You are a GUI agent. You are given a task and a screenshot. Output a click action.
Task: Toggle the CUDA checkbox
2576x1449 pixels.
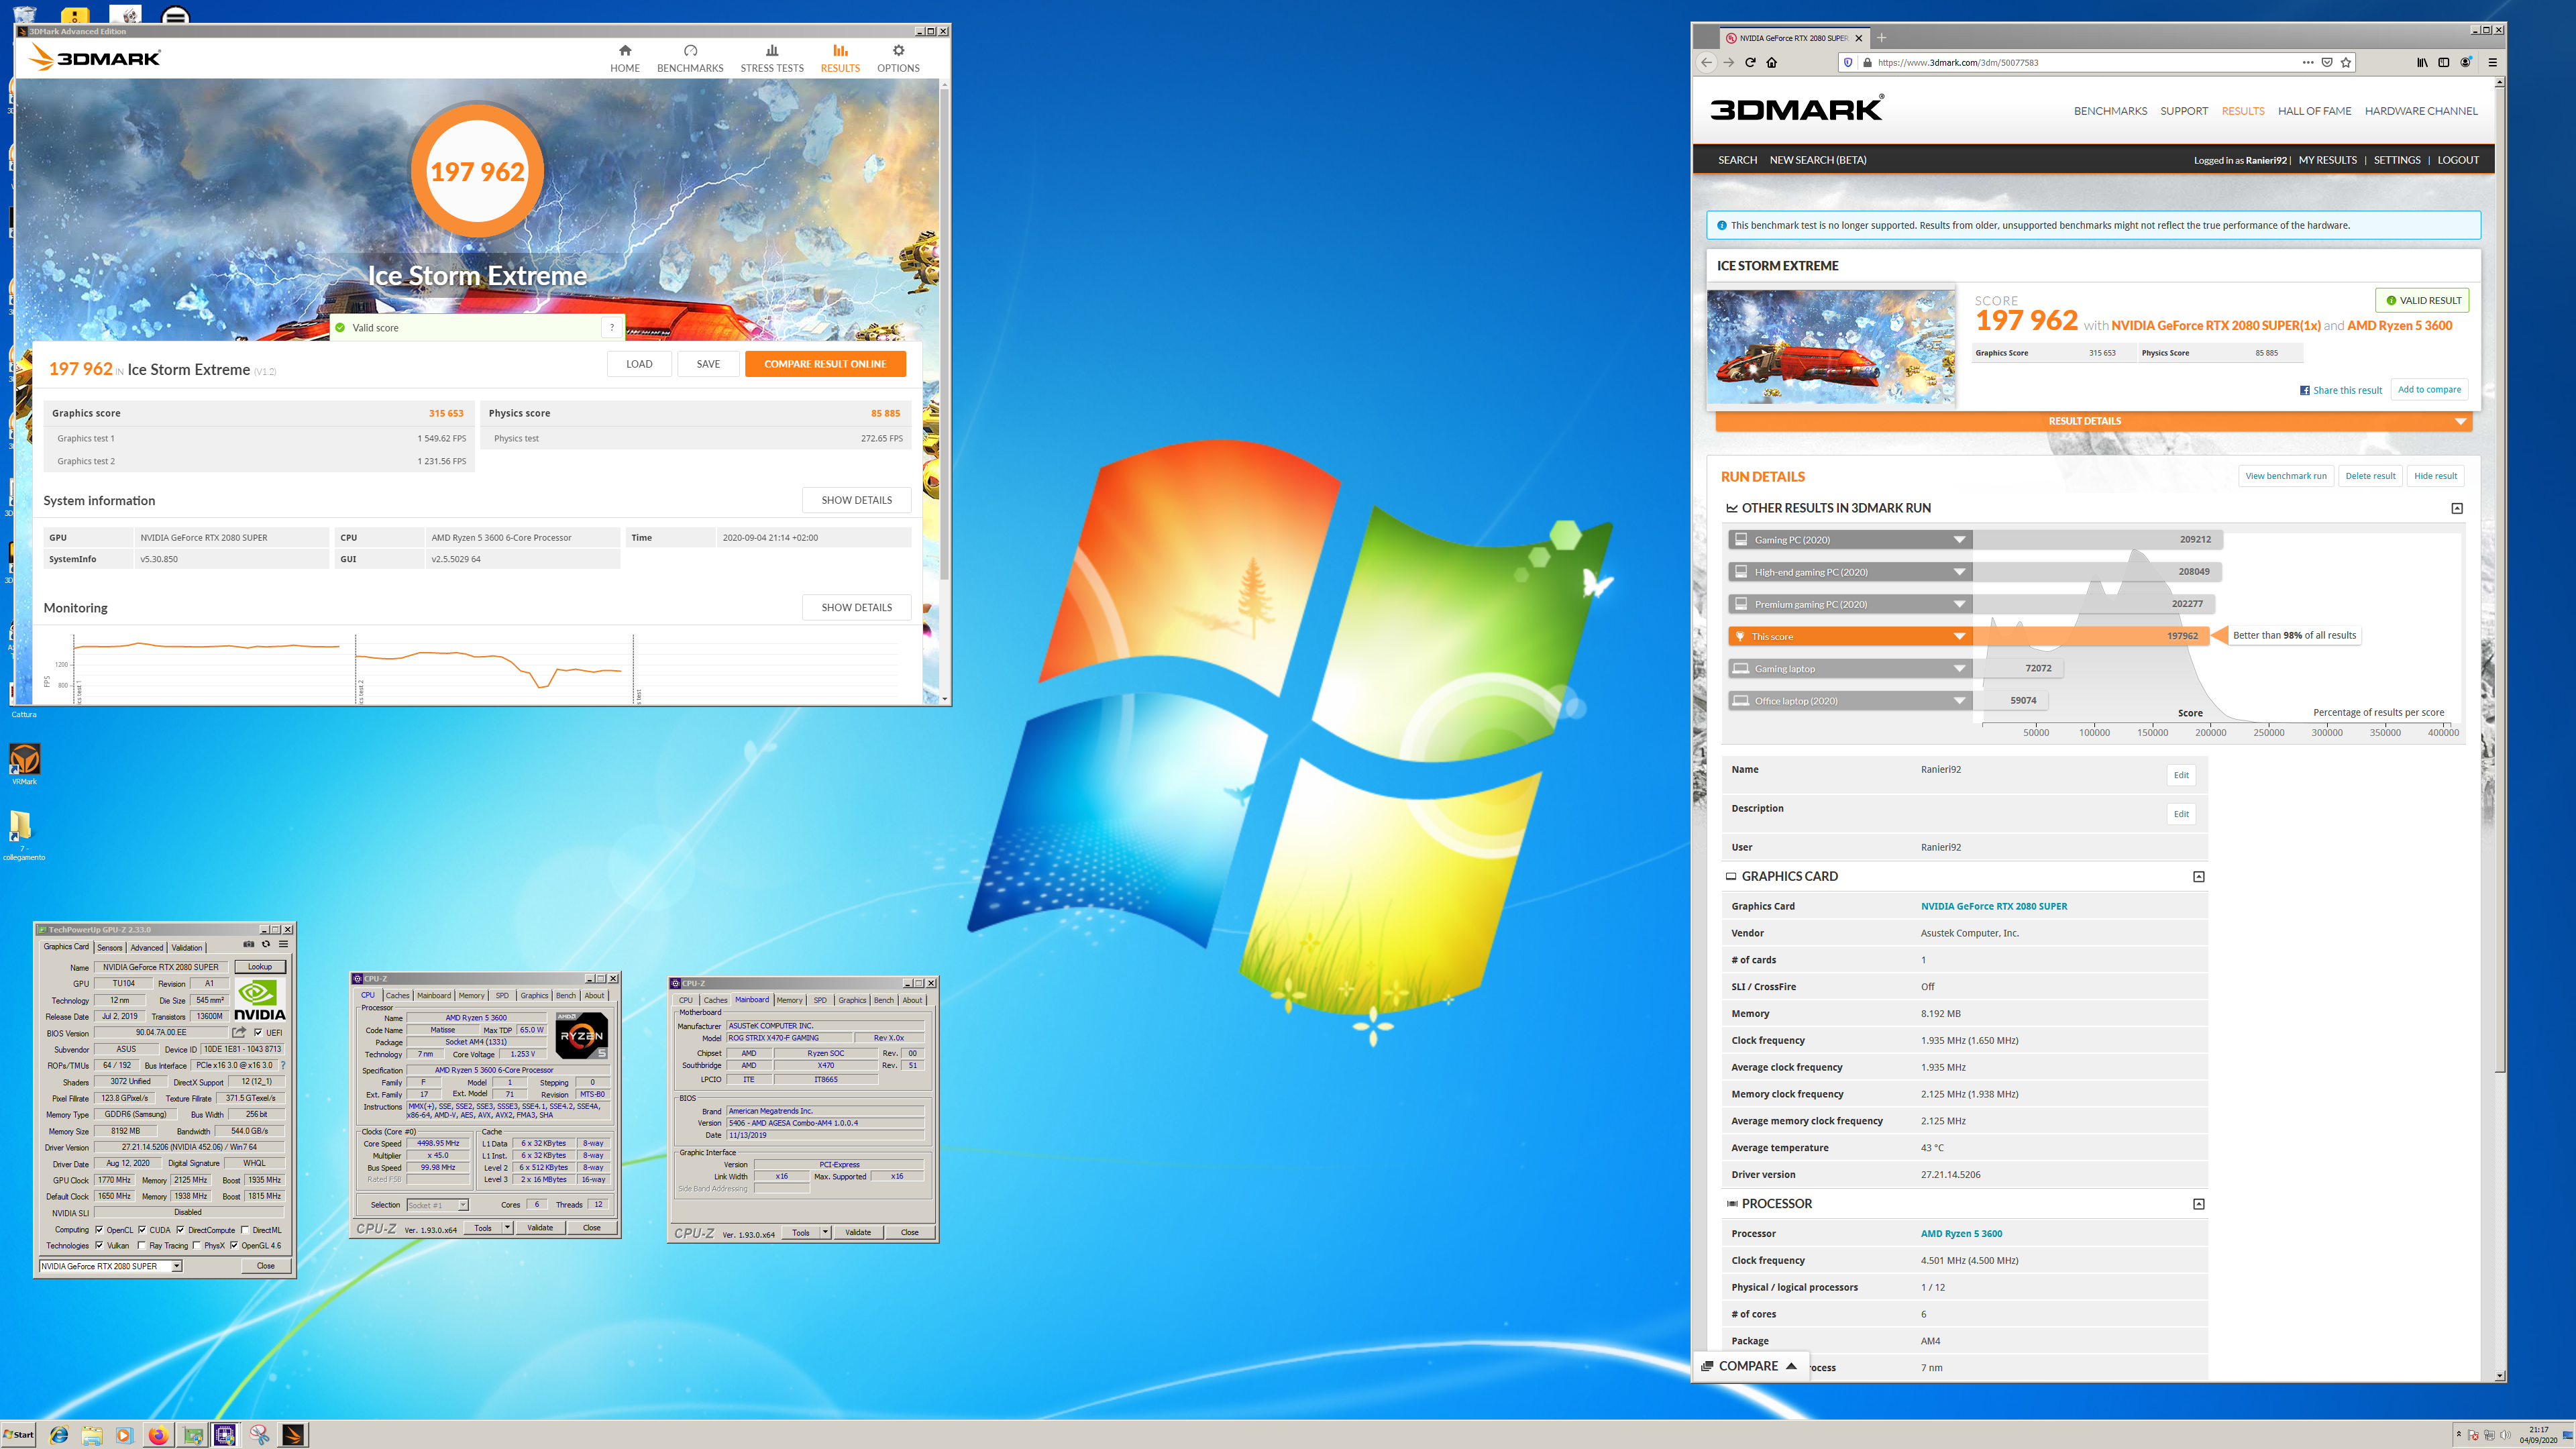[x=142, y=1230]
